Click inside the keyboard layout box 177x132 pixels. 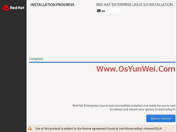coord(108,11)
